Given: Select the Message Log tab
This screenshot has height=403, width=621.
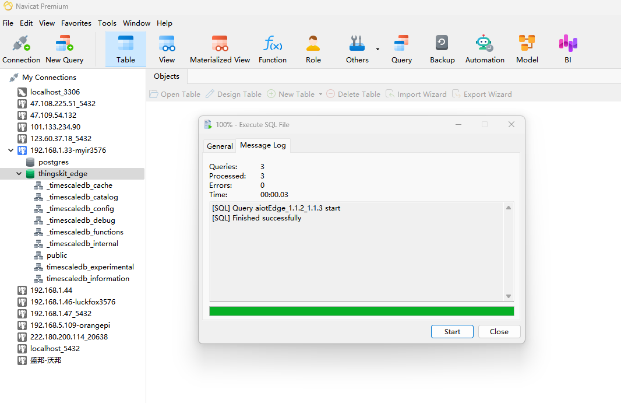Looking at the screenshot, I should [263, 145].
